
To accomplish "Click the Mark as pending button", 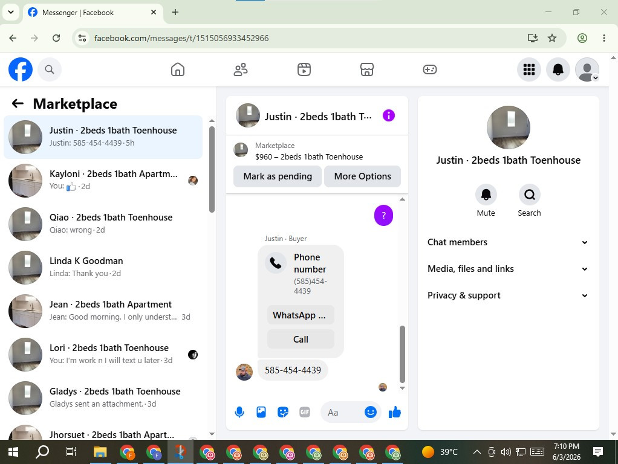I will point(278,176).
